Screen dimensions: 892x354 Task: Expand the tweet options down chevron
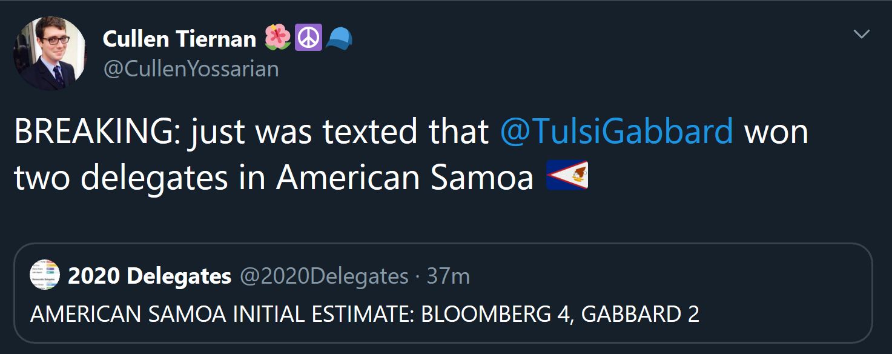point(862,35)
